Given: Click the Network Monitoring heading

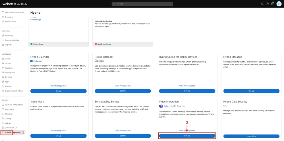Looking at the screenshot, I should click(103, 21).
